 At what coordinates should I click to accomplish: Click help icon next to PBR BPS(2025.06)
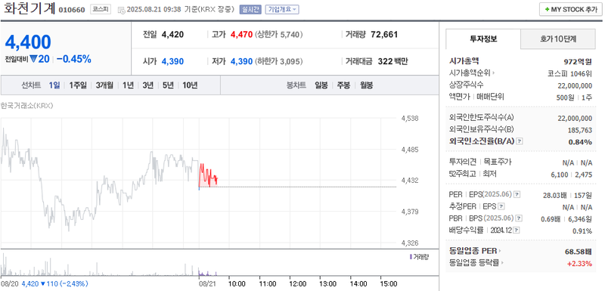(520, 218)
